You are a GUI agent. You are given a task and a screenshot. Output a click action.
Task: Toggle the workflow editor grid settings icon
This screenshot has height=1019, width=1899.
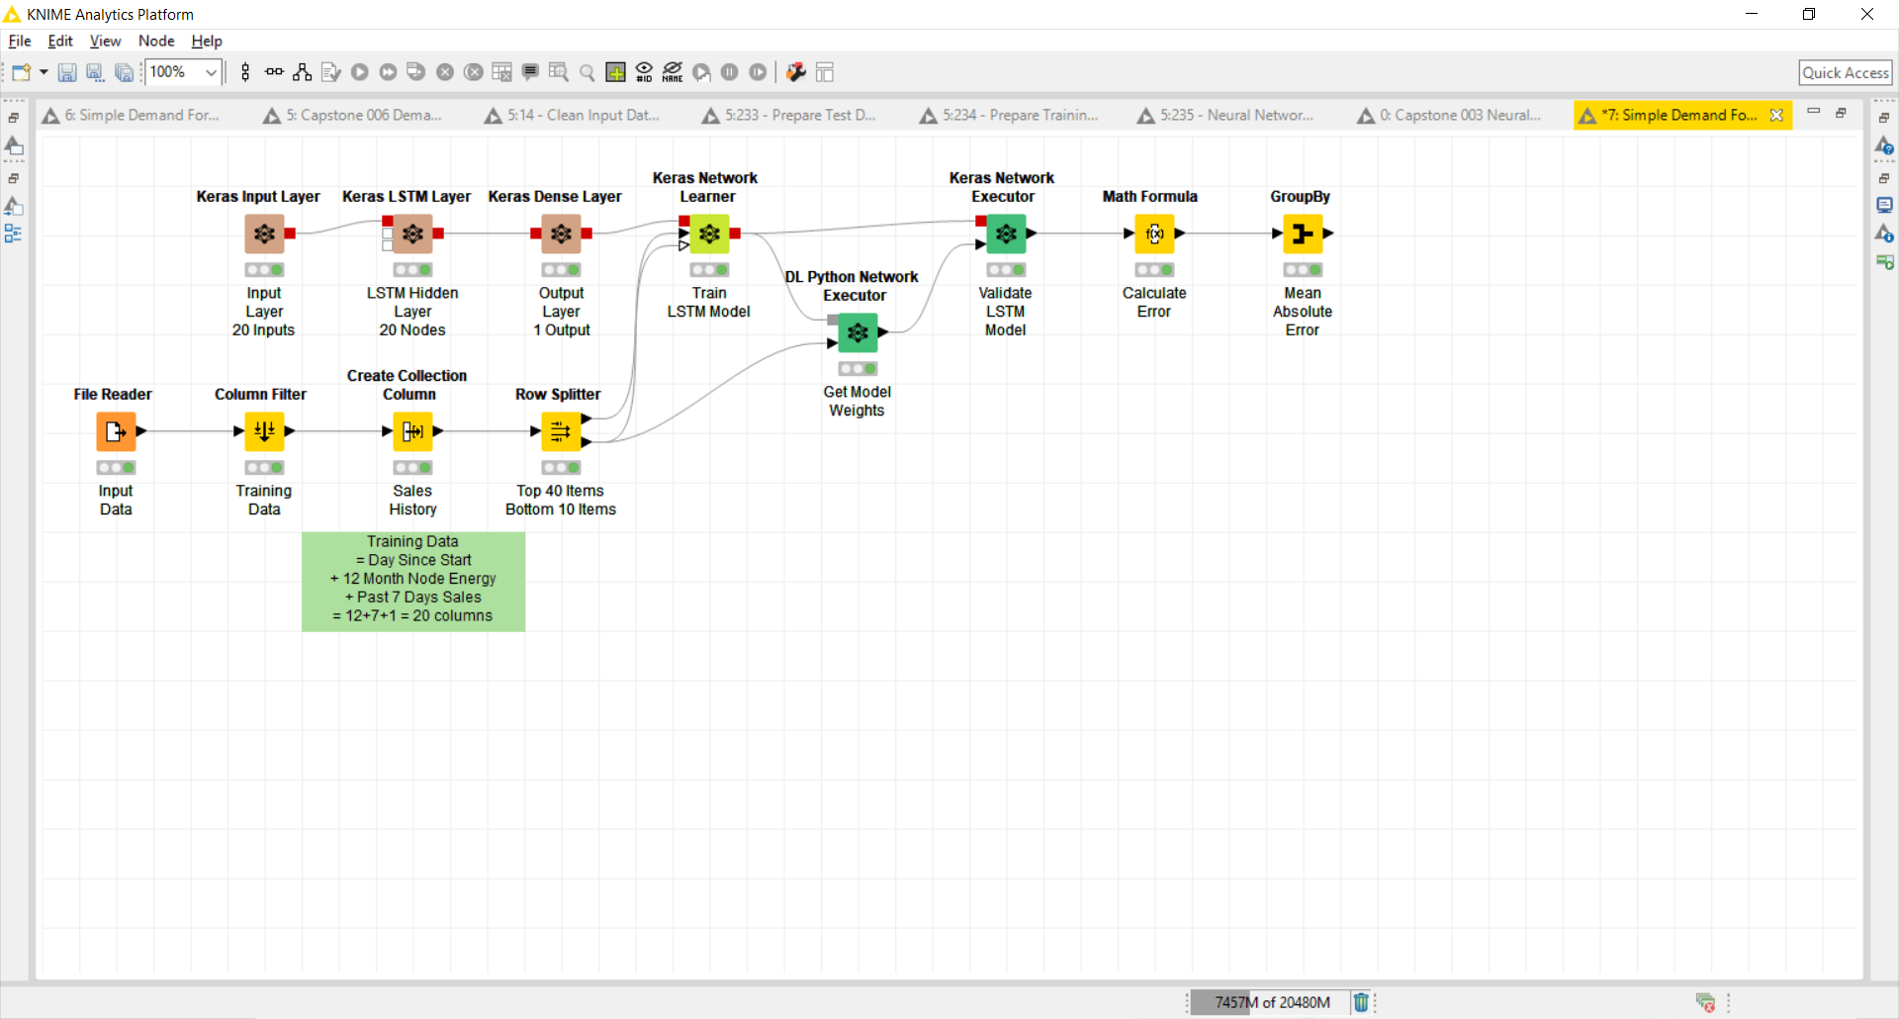[x=615, y=72]
